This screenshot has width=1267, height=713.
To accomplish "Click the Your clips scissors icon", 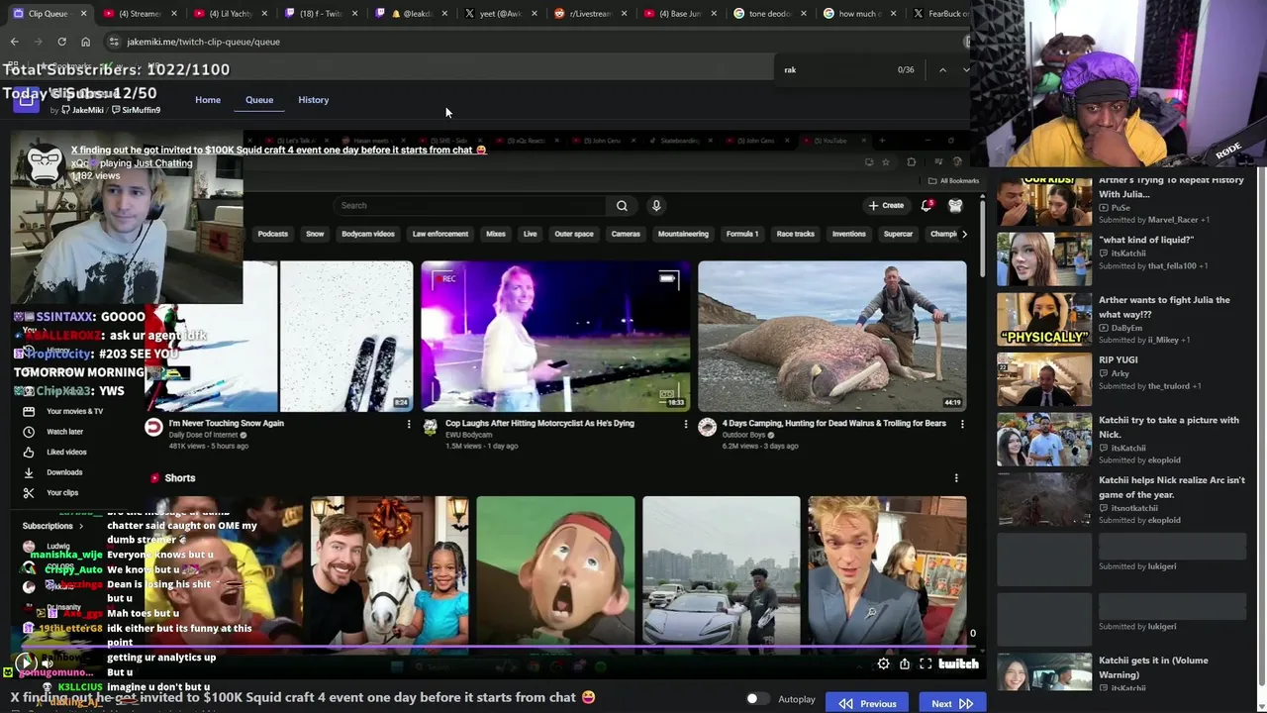I will click(29, 492).
